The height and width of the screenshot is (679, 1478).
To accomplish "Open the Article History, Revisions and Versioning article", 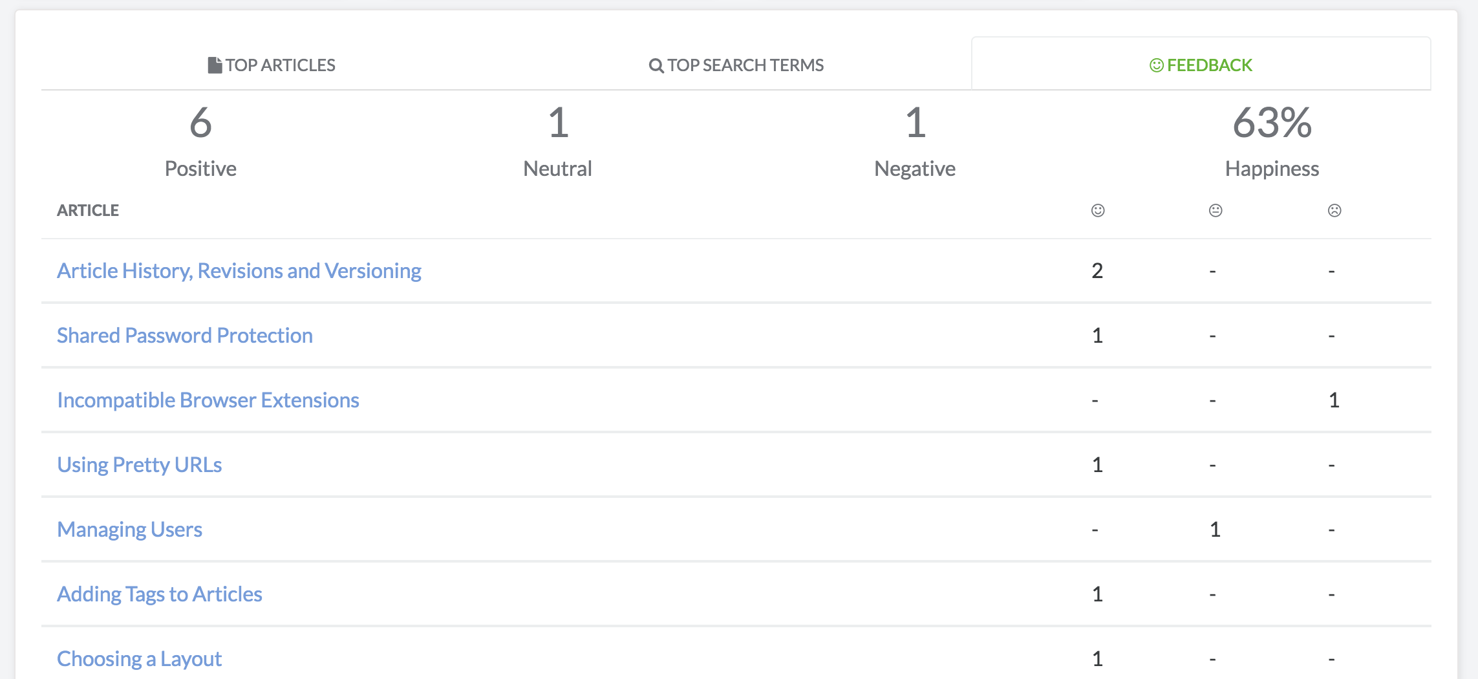I will (240, 270).
